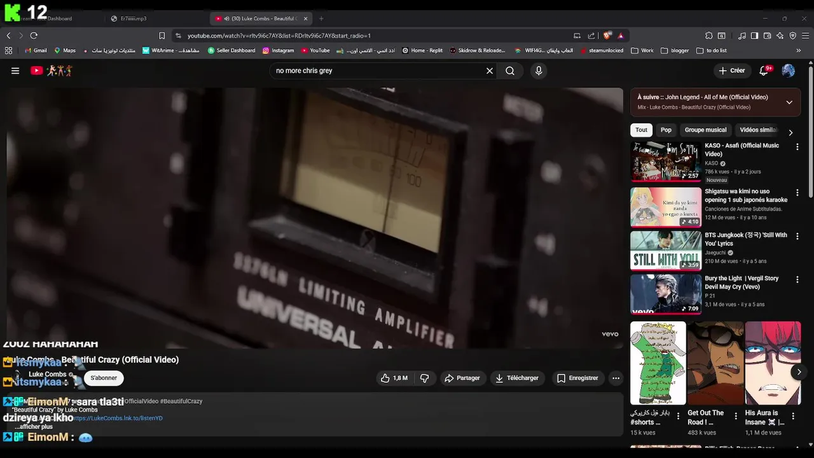Screen dimensions: 814x458
Task: Like the video with thumbs up
Action: (x=394, y=378)
